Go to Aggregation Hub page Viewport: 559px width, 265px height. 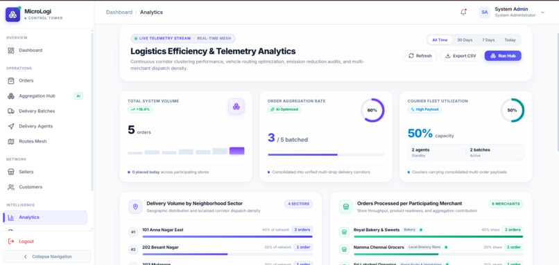[x=45, y=96]
